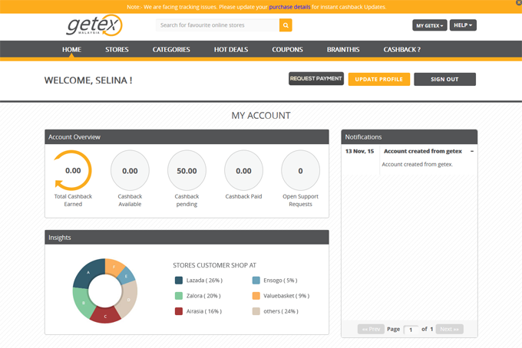Click the Open Support Requests circle
The width and height of the screenshot is (522, 348).
click(x=300, y=170)
